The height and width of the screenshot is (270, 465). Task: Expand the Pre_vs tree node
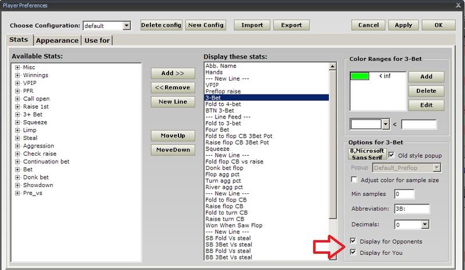[17, 193]
